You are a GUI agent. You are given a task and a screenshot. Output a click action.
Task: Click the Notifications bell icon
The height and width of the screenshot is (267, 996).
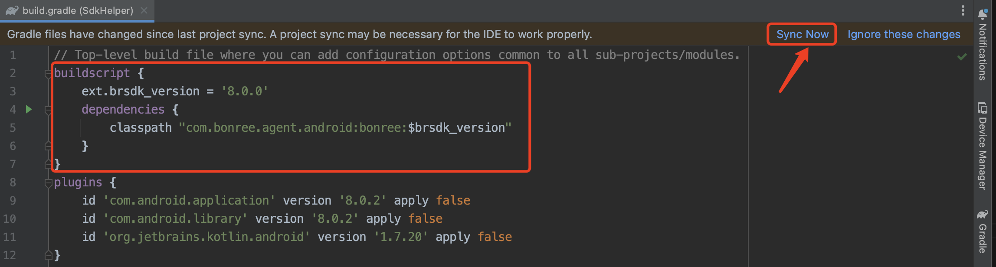(x=982, y=13)
